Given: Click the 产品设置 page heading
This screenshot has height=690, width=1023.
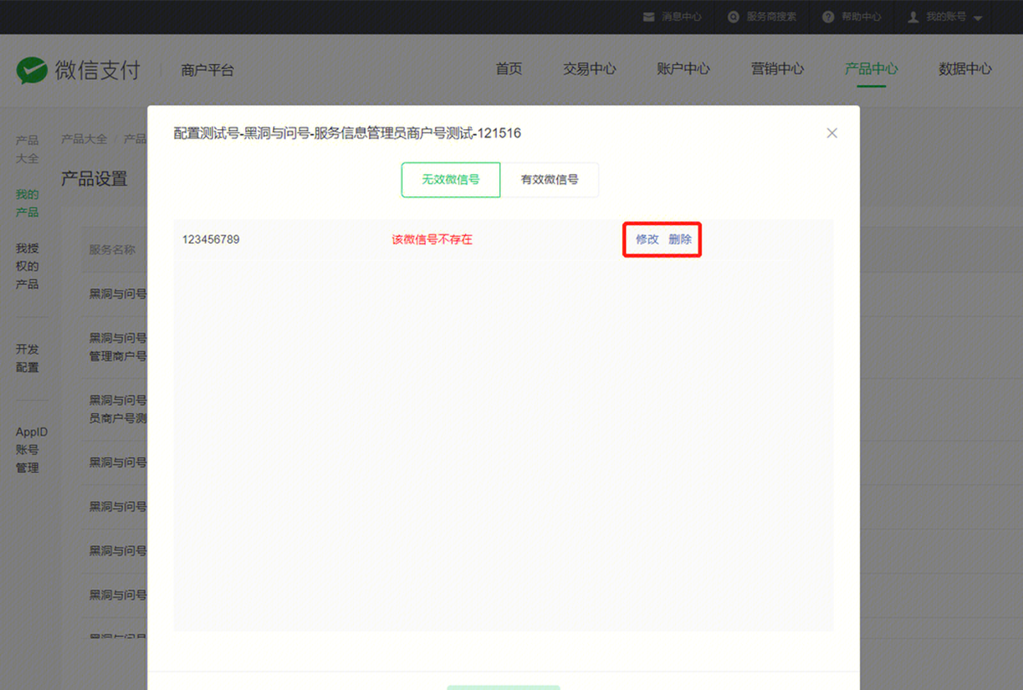Looking at the screenshot, I should [95, 178].
